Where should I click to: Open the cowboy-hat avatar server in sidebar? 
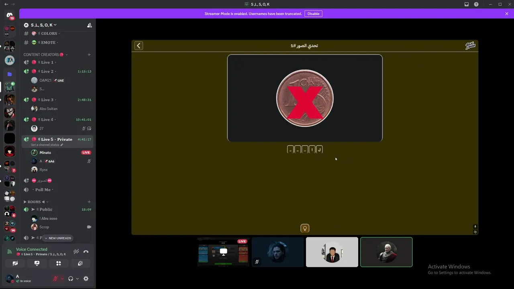tap(10, 100)
